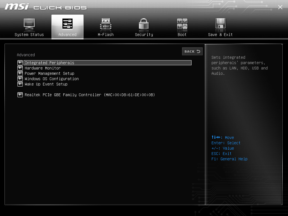Screen dimensions: 288x216
Task: Switch to the Save & Exit tab label
Action: pos(220,35)
